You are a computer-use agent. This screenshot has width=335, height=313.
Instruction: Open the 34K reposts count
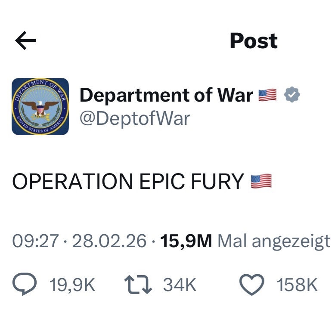pos(180,285)
